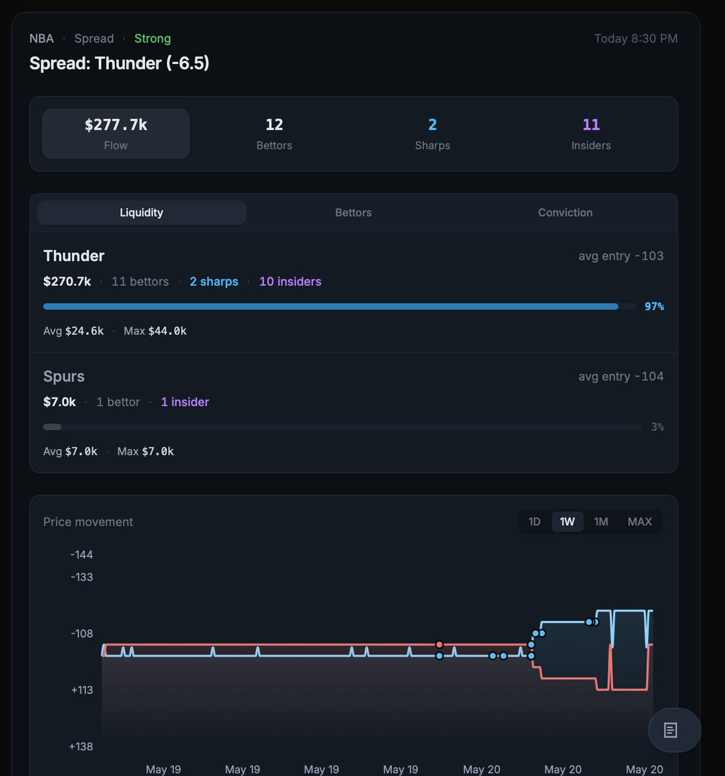Screen dimensions: 725x776
Task: Click the '-133' y-axis label
Action: click(x=82, y=577)
